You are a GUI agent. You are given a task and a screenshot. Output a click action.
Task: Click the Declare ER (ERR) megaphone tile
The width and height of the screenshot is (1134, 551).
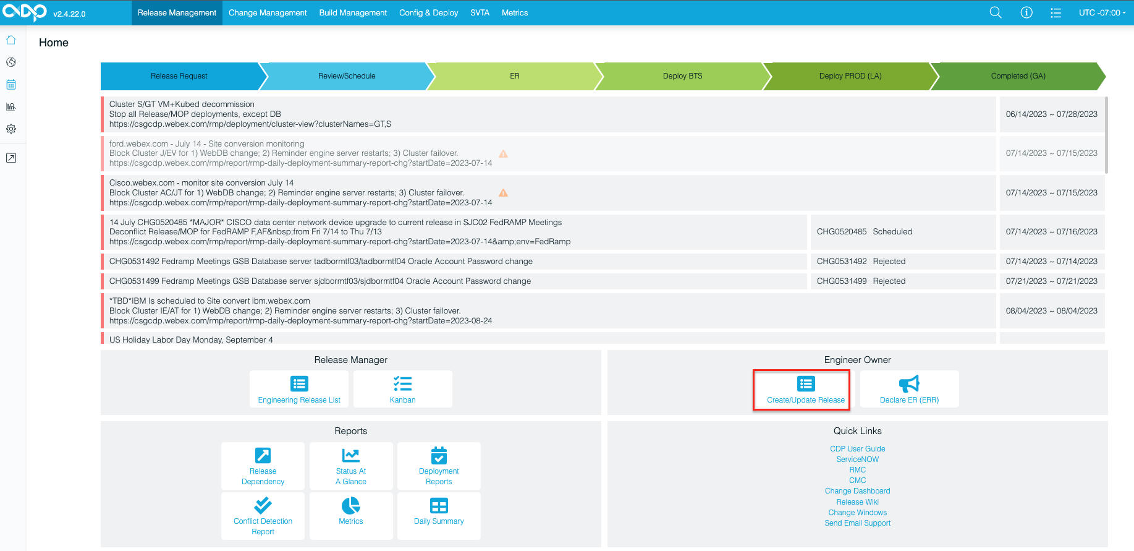click(909, 390)
